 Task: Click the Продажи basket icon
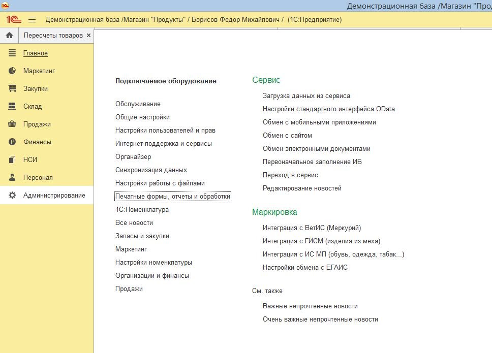(x=12, y=124)
